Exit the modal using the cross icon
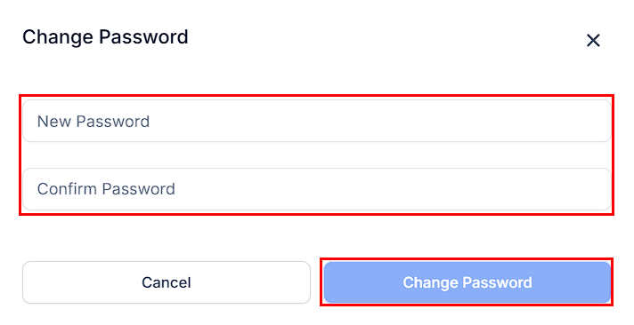Viewport: 634px width, 325px height. (593, 40)
